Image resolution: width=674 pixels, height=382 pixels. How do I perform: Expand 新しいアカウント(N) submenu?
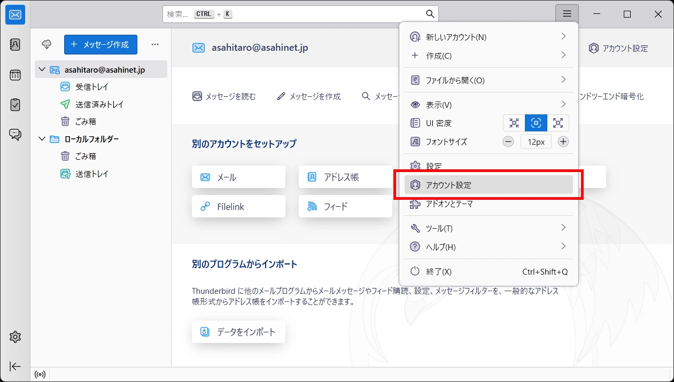(x=489, y=37)
